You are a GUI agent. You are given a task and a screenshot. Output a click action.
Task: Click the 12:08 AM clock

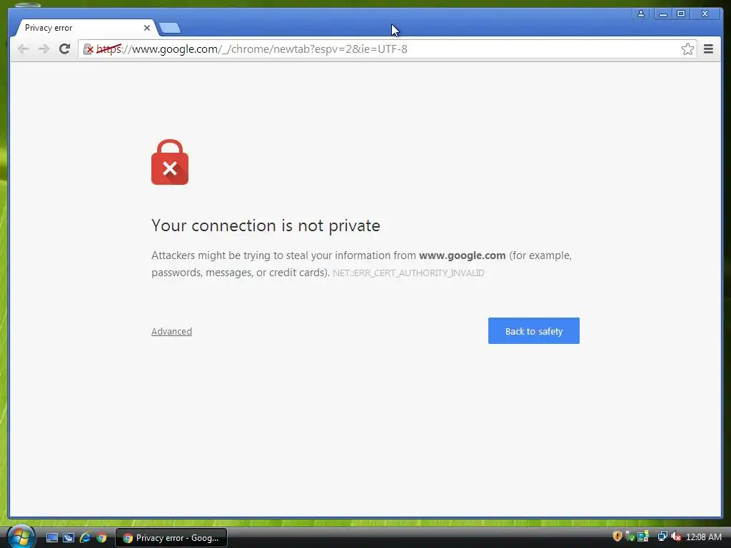coord(704,537)
